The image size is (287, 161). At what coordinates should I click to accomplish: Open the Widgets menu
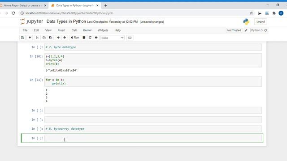click(x=103, y=30)
